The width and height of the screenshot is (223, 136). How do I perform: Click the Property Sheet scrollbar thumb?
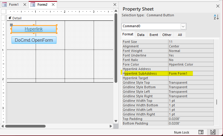pyautogui.click(x=217, y=102)
